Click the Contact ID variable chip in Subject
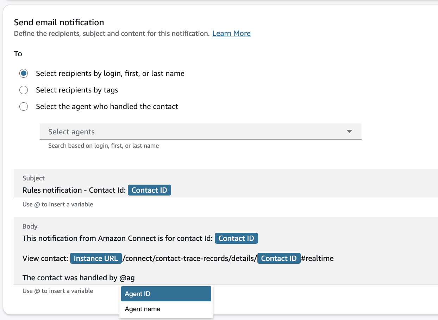 click(x=149, y=190)
